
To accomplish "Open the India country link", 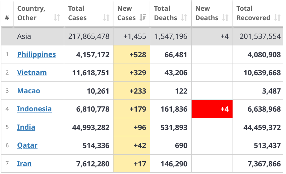I will 26,127.
